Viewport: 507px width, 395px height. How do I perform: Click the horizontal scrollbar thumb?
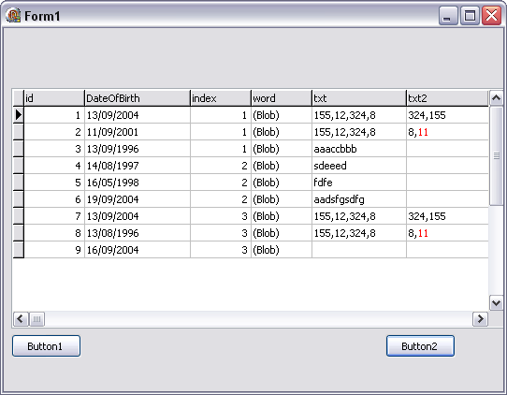point(36,319)
